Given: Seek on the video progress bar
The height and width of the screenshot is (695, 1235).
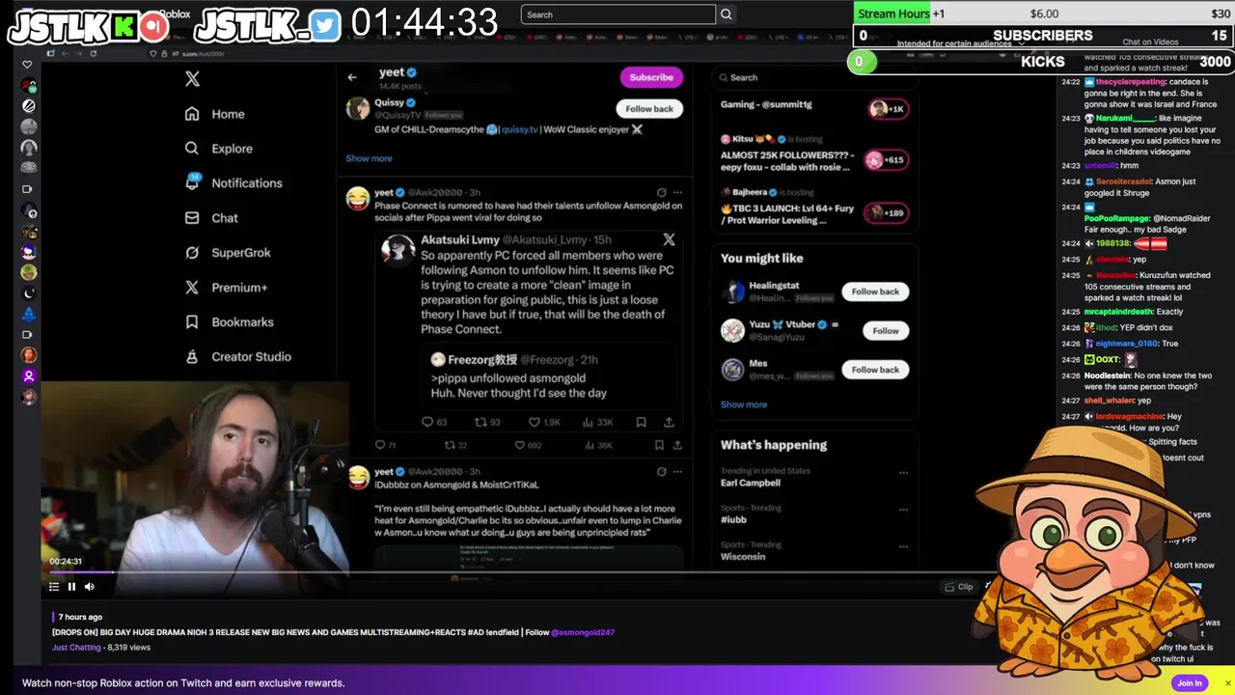Looking at the screenshot, I should click(x=526, y=572).
